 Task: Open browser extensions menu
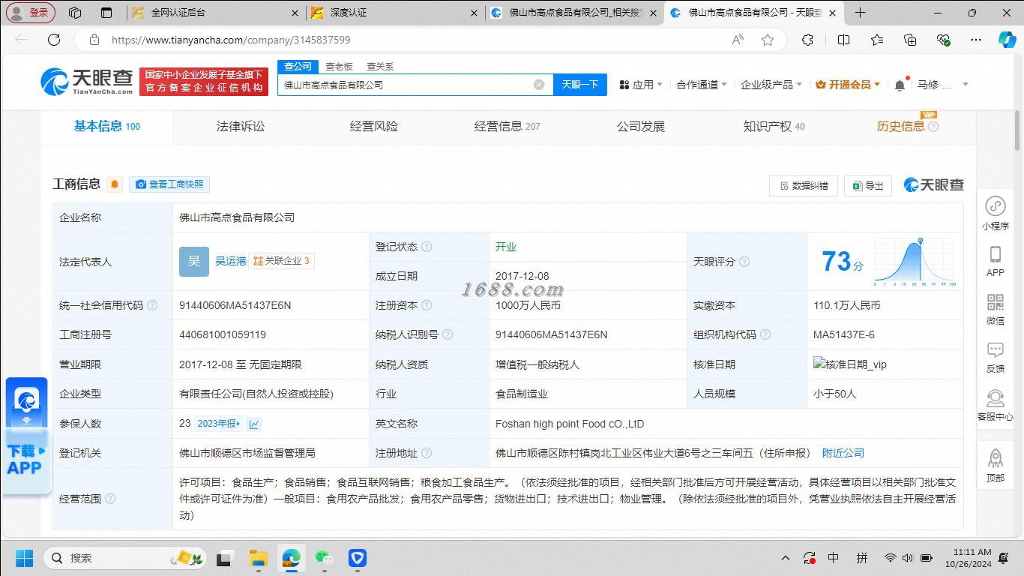click(807, 40)
